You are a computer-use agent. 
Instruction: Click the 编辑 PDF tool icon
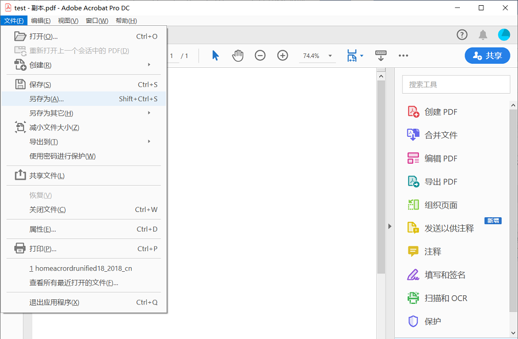(x=413, y=158)
